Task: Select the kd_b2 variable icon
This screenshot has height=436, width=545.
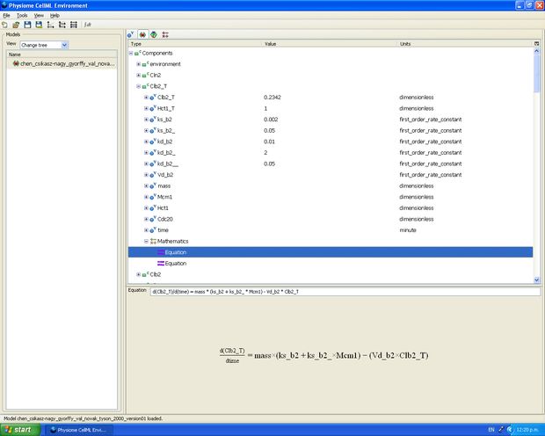Action: coord(153,142)
